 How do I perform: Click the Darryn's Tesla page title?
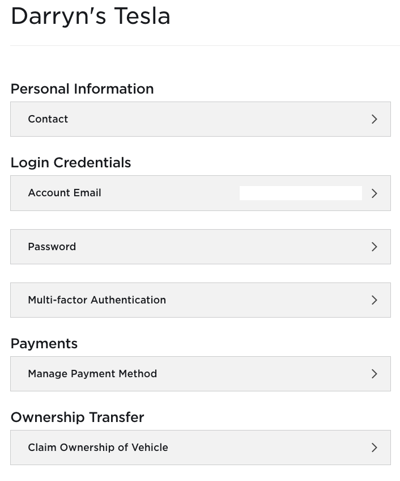[91, 16]
